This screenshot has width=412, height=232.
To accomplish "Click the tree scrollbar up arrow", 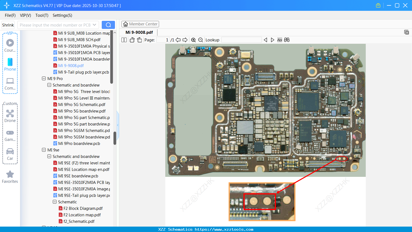I will pyautogui.click(x=115, y=33).
